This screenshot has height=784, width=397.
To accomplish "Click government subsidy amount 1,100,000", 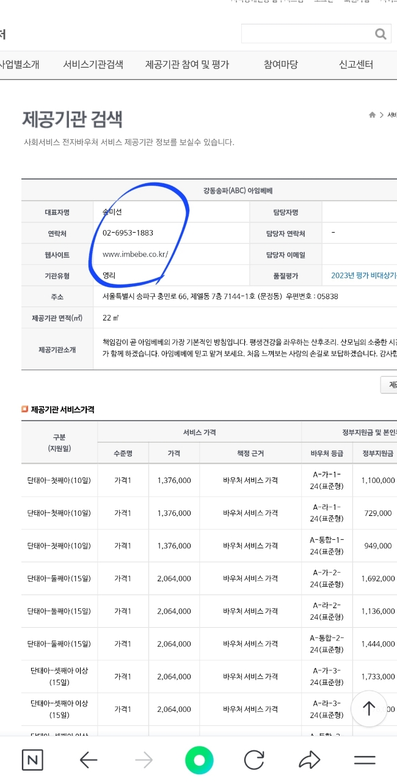I will coord(378,481).
